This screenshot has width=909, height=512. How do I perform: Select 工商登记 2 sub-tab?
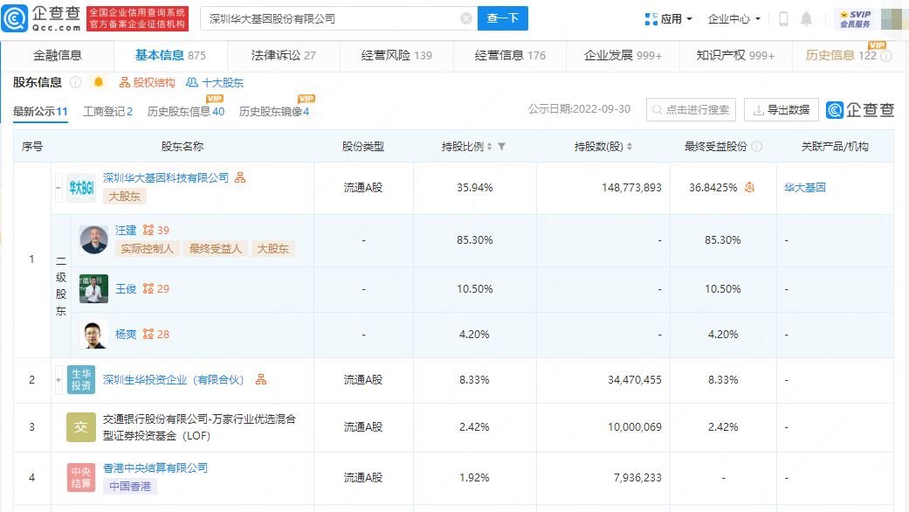tap(107, 111)
